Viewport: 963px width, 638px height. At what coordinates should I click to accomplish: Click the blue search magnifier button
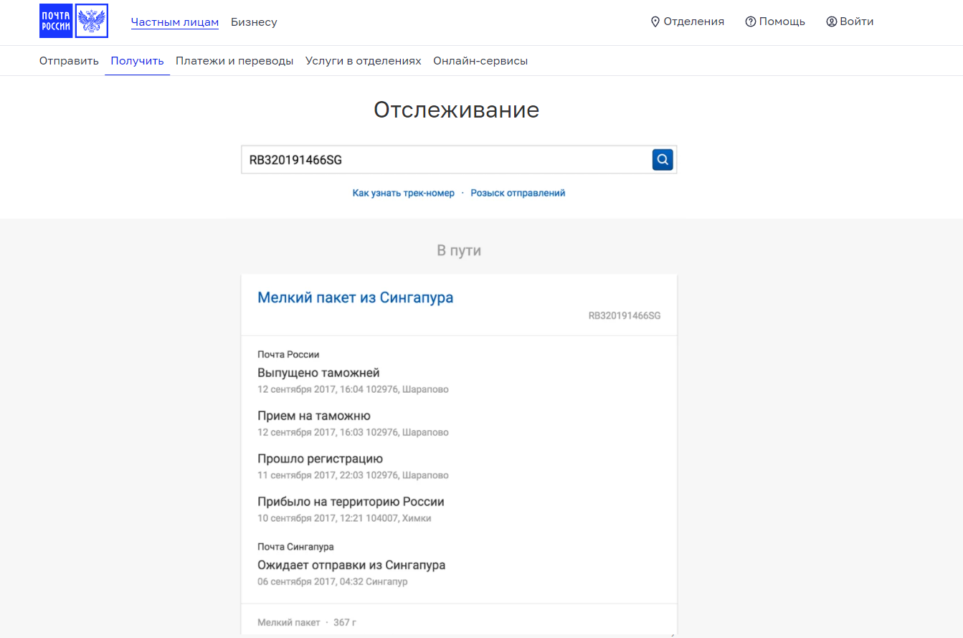click(663, 159)
